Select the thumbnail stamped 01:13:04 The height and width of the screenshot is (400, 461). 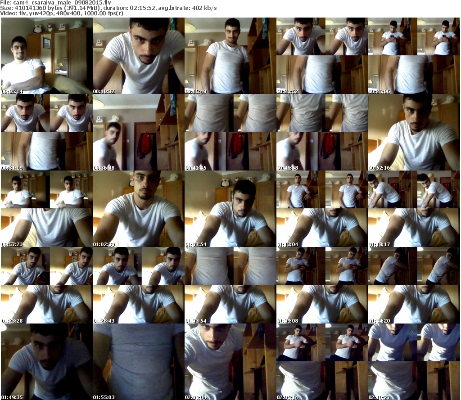pyautogui.click(x=322, y=209)
